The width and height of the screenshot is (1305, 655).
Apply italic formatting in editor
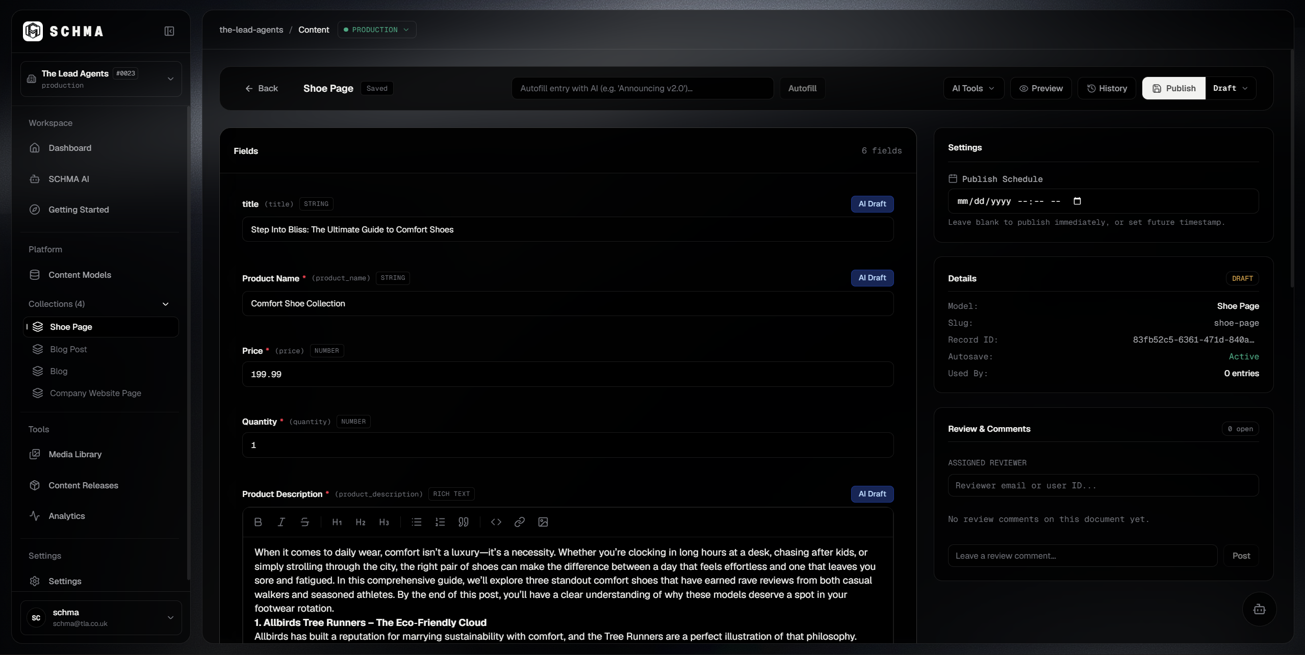(281, 522)
